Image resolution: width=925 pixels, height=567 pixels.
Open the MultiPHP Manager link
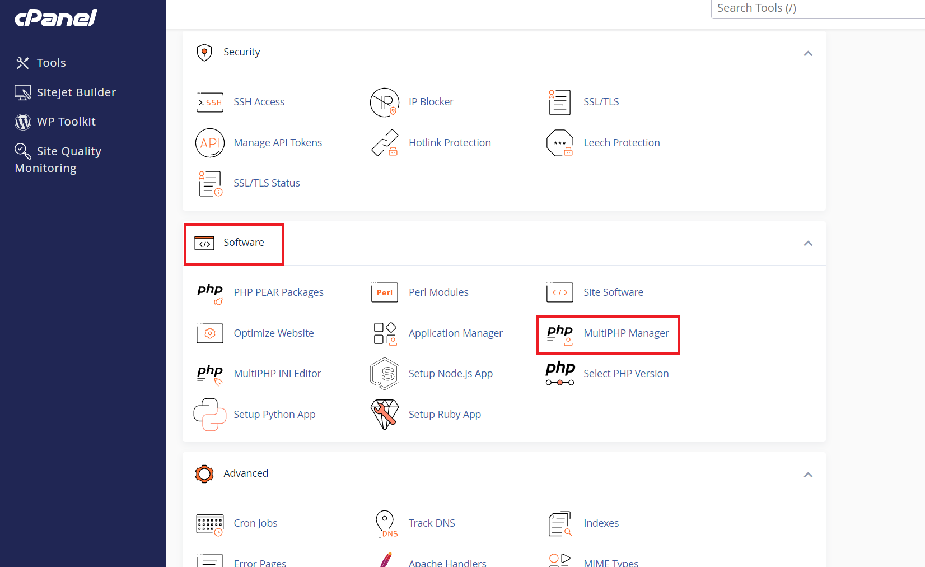point(626,333)
